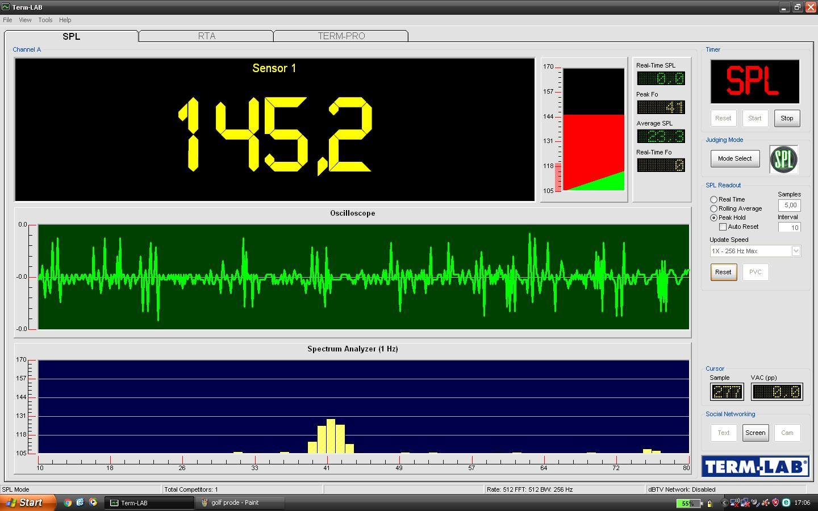Select the SPL tab
Image resolution: width=818 pixels, height=511 pixels.
[71, 36]
